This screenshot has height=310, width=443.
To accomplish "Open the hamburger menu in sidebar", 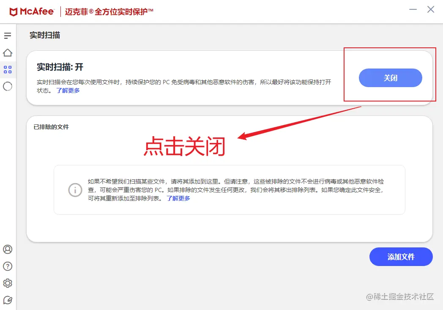I will pos(8,36).
